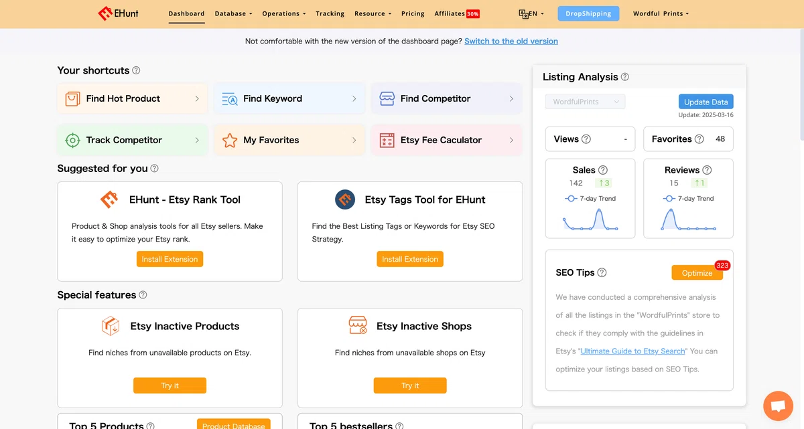The image size is (804, 429).
Task: Click the Etsy Inactive Shops store icon
Action: tap(358, 326)
